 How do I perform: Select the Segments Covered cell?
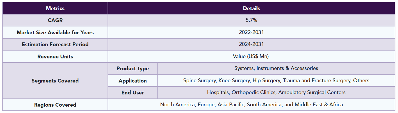55,81
